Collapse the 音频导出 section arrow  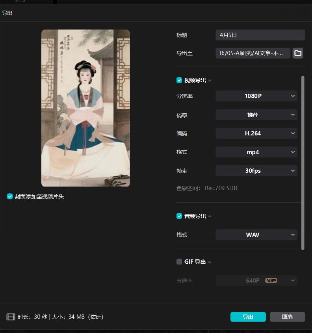click(x=210, y=216)
